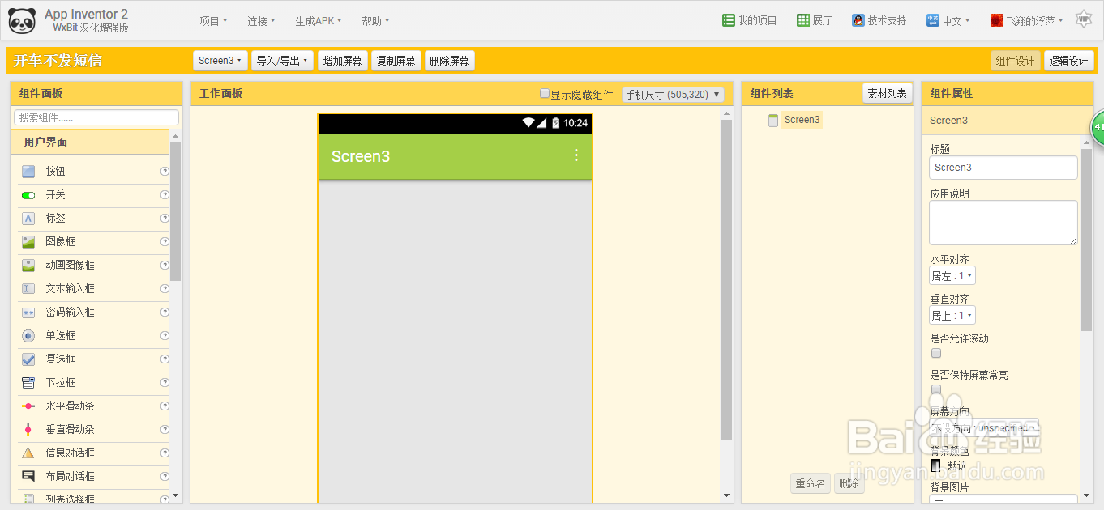The image size is (1104, 510).
Task: Select the 标签 label component icon
Action: [x=28, y=219]
